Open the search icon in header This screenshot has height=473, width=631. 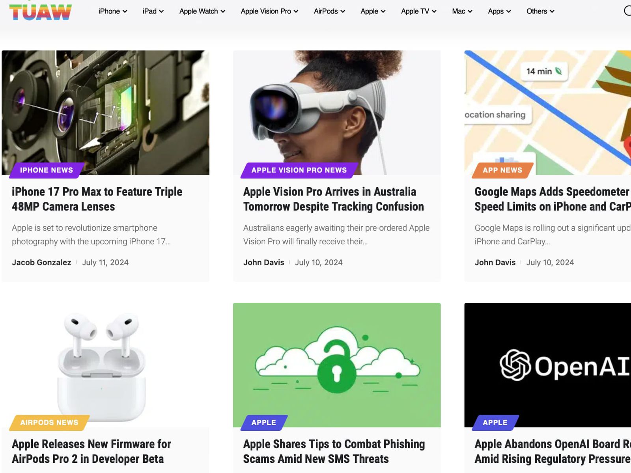click(x=627, y=11)
